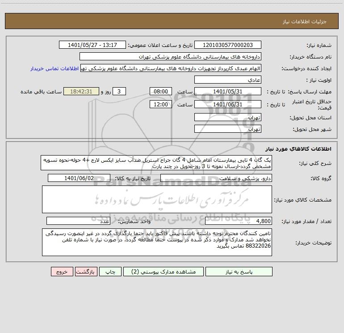Click the واحد شمارش label
Viewport: 344px width, 333px height.
tap(134, 222)
